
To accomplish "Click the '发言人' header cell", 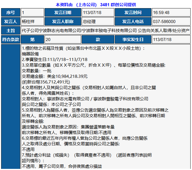I will [x=11, y=21].
